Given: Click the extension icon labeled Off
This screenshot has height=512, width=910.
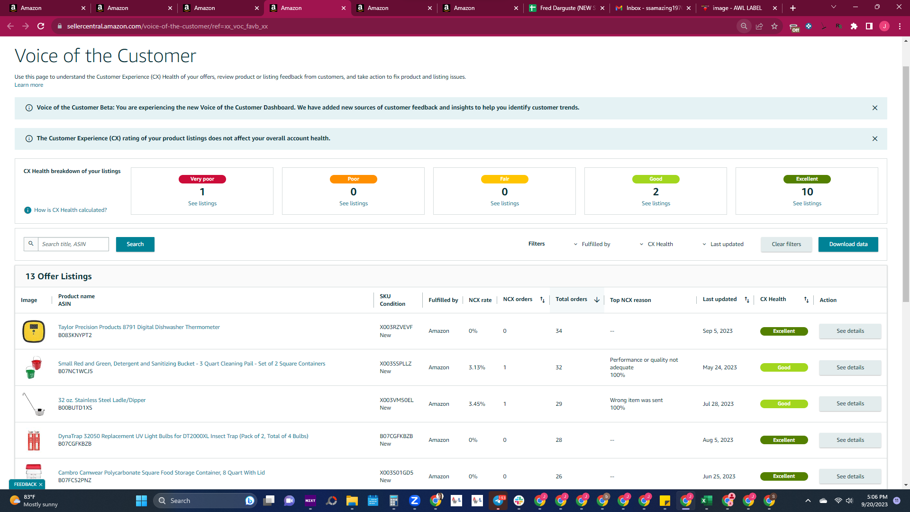Looking at the screenshot, I should pyautogui.click(x=794, y=27).
